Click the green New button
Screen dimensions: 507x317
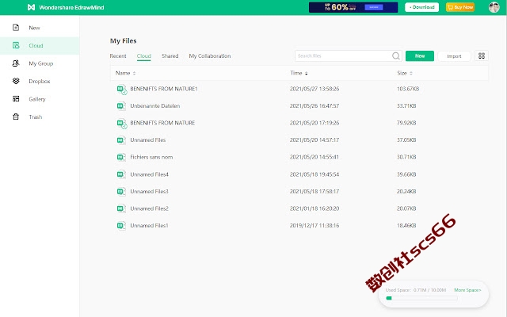click(x=420, y=55)
